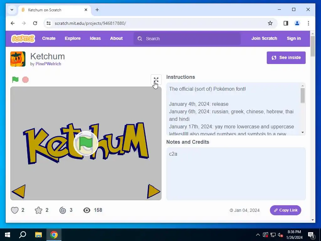Click the address bar URL
Image resolution: width=321 pixels, height=241 pixels.
[90, 23]
